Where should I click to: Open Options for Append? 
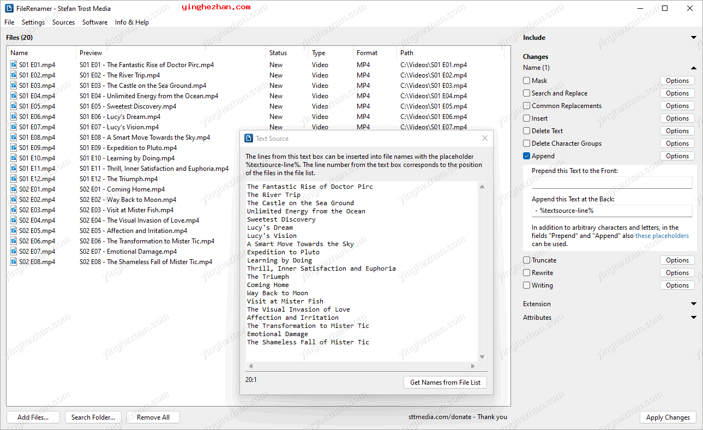tap(677, 156)
